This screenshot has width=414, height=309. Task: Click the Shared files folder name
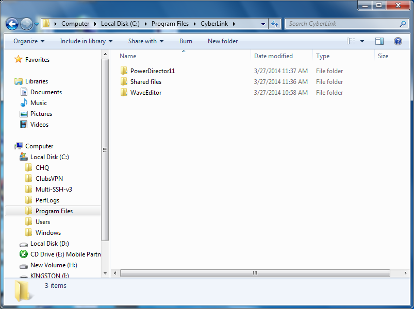point(146,82)
